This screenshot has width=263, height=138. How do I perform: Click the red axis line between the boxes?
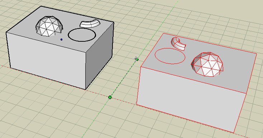click(x=123, y=101)
